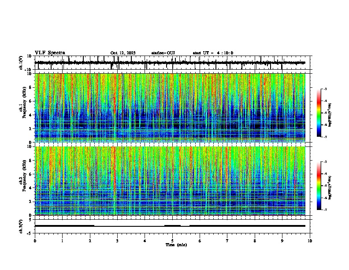Screen dimensions: 349x270
Task: Click the "-7" label on ch.2 color bar
Action: (325, 210)
